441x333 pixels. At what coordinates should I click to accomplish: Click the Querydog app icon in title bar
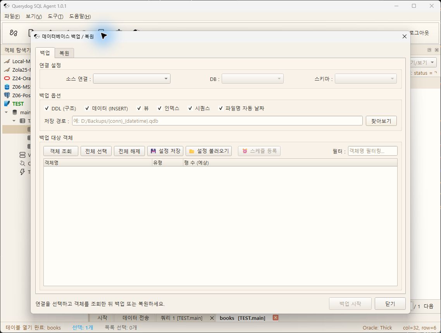coord(7,6)
